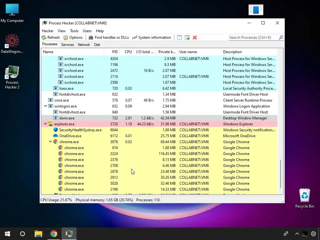This screenshot has height=240, width=320.
Task: Select chrome.exe with PID 3028
Action: pos(159,183)
